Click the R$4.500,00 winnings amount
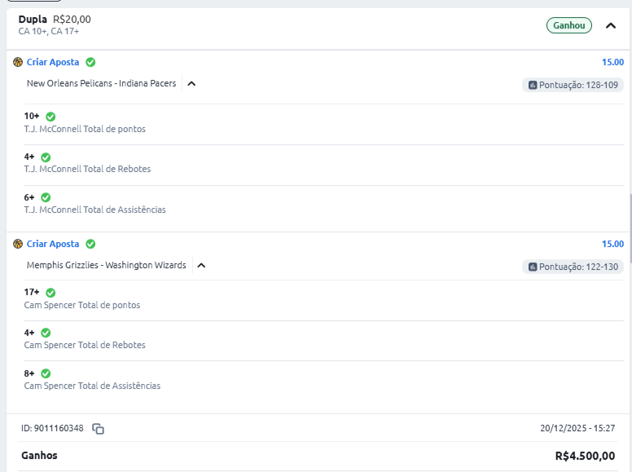The image size is (632, 472). click(x=585, y=456)
